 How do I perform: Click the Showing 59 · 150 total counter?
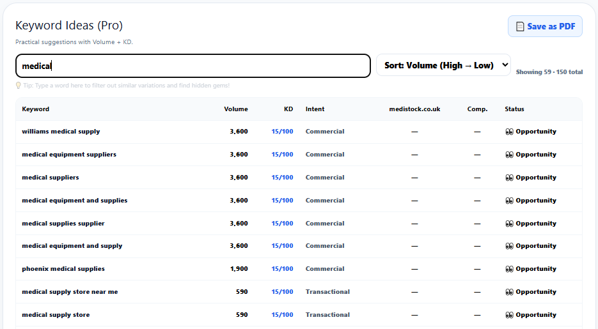coord(549,72)
